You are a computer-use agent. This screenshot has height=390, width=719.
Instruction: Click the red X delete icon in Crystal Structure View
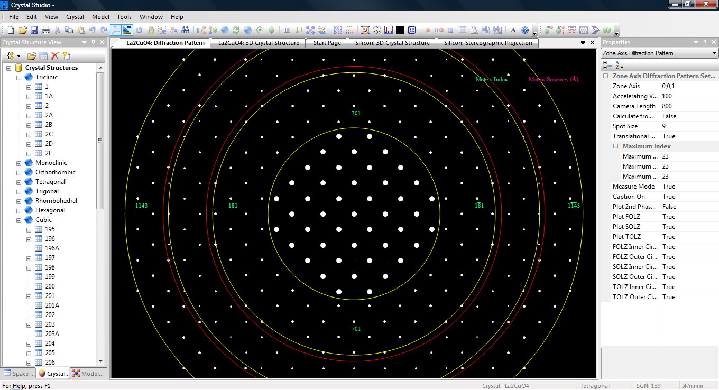(x=54, y=56)
